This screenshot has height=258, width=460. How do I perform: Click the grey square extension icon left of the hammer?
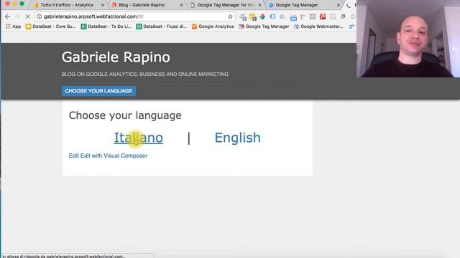click(313, 16)
